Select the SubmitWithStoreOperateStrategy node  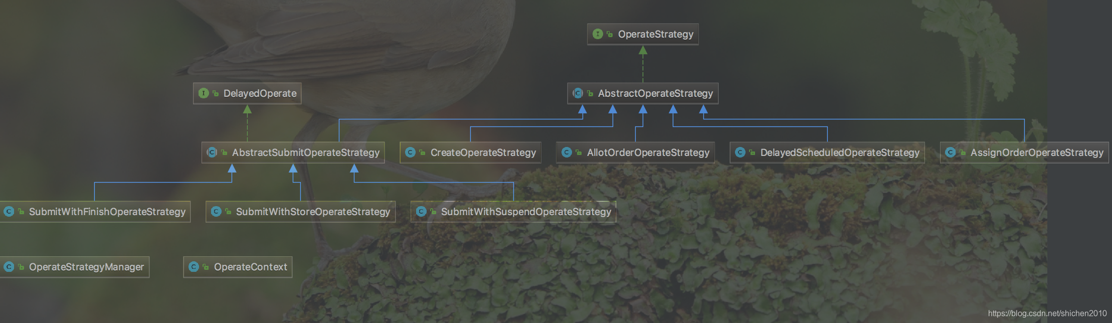click(300, 212)
